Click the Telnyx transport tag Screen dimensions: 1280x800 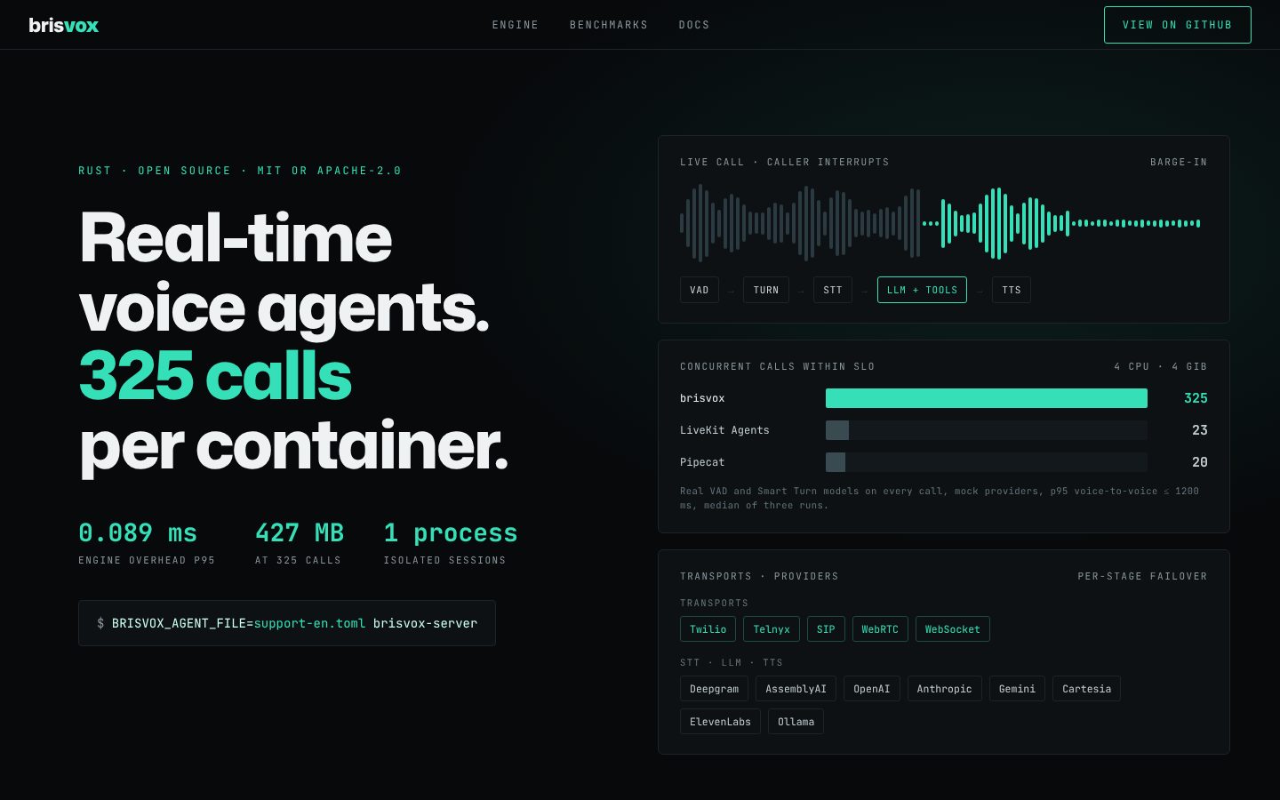tap(772, 629)
